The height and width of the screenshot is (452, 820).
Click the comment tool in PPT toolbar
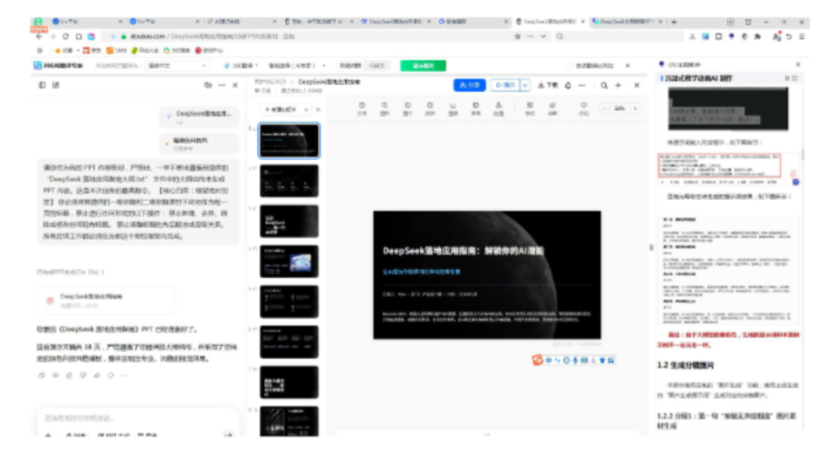click(583, 109)
